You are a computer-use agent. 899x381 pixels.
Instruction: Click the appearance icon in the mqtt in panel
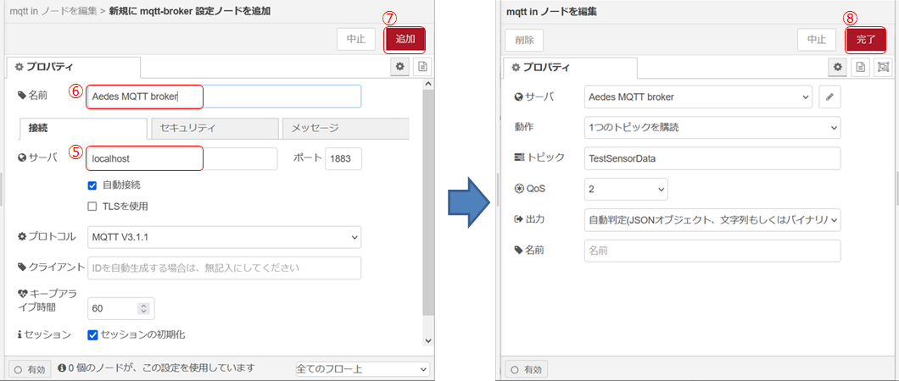(x=882, y=67)
